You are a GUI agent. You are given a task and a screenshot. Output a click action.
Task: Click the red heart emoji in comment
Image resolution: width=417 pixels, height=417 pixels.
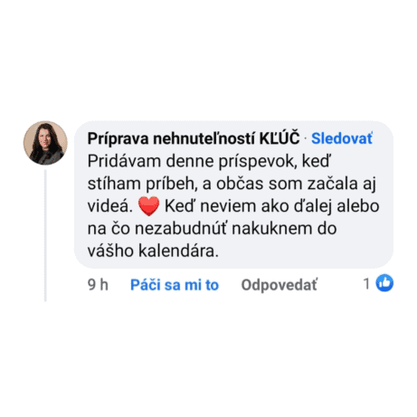148,206
